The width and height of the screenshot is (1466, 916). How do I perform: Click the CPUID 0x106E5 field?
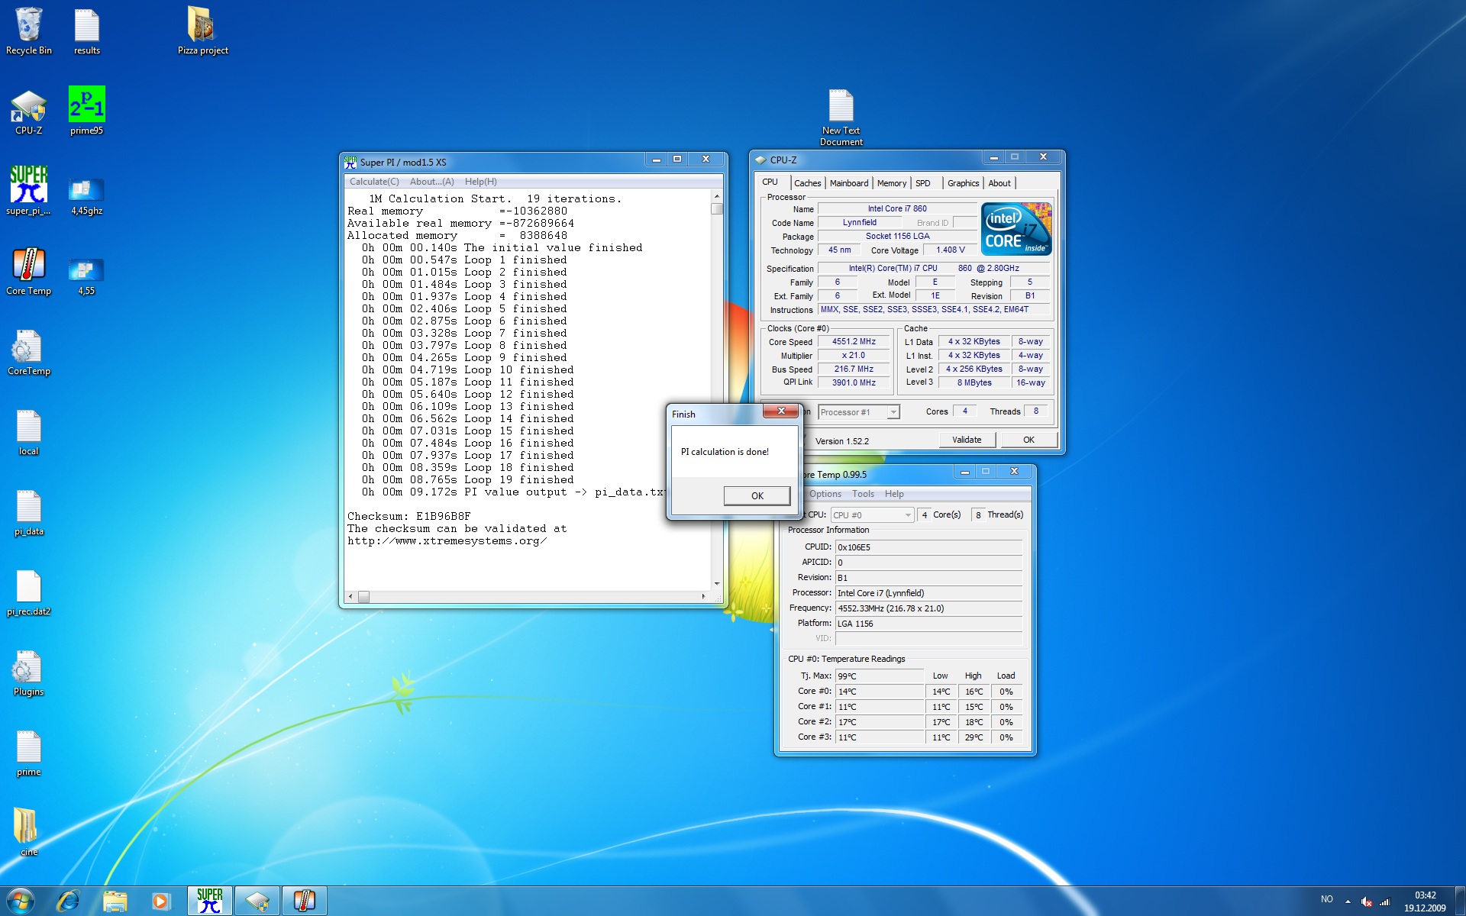click(928, 547)
